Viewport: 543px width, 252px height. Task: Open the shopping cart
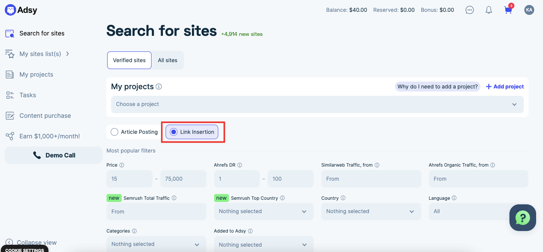coord(508,10)
